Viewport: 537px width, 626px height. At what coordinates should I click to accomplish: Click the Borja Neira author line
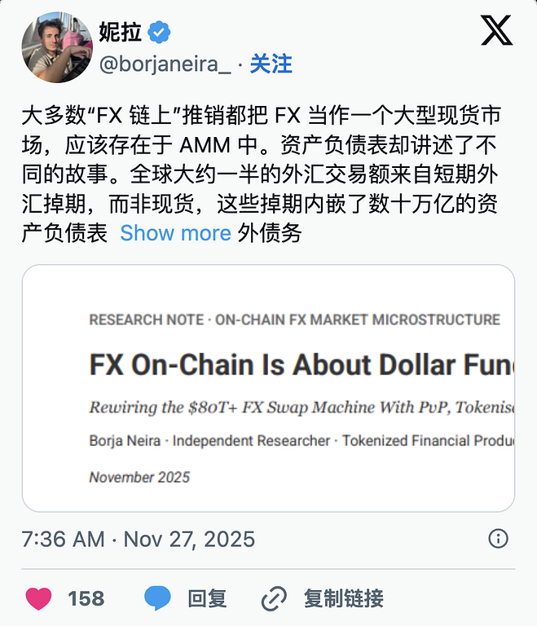tap(302, 441)
